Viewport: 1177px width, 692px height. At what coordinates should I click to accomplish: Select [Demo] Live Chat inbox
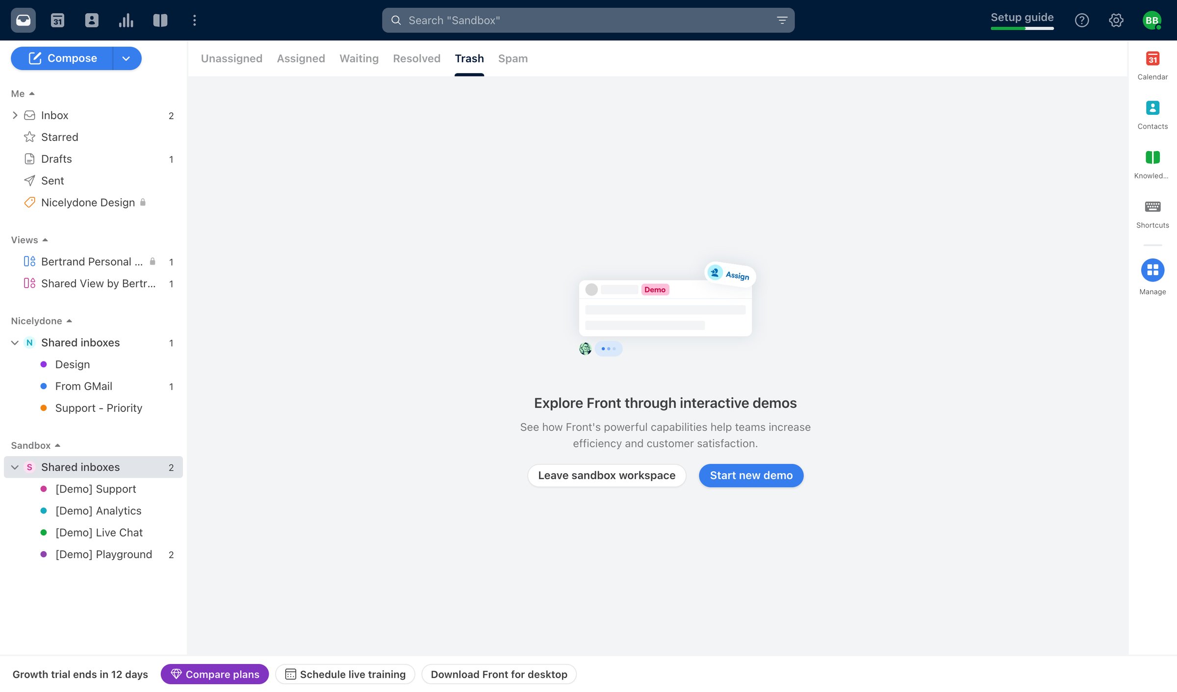point(93,533)
